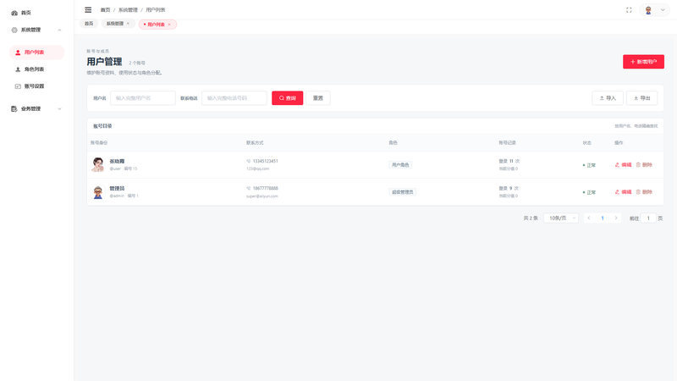Click the avatar of 张晓霞
Viewport: 677px width, 381px height.
(98, 164)
